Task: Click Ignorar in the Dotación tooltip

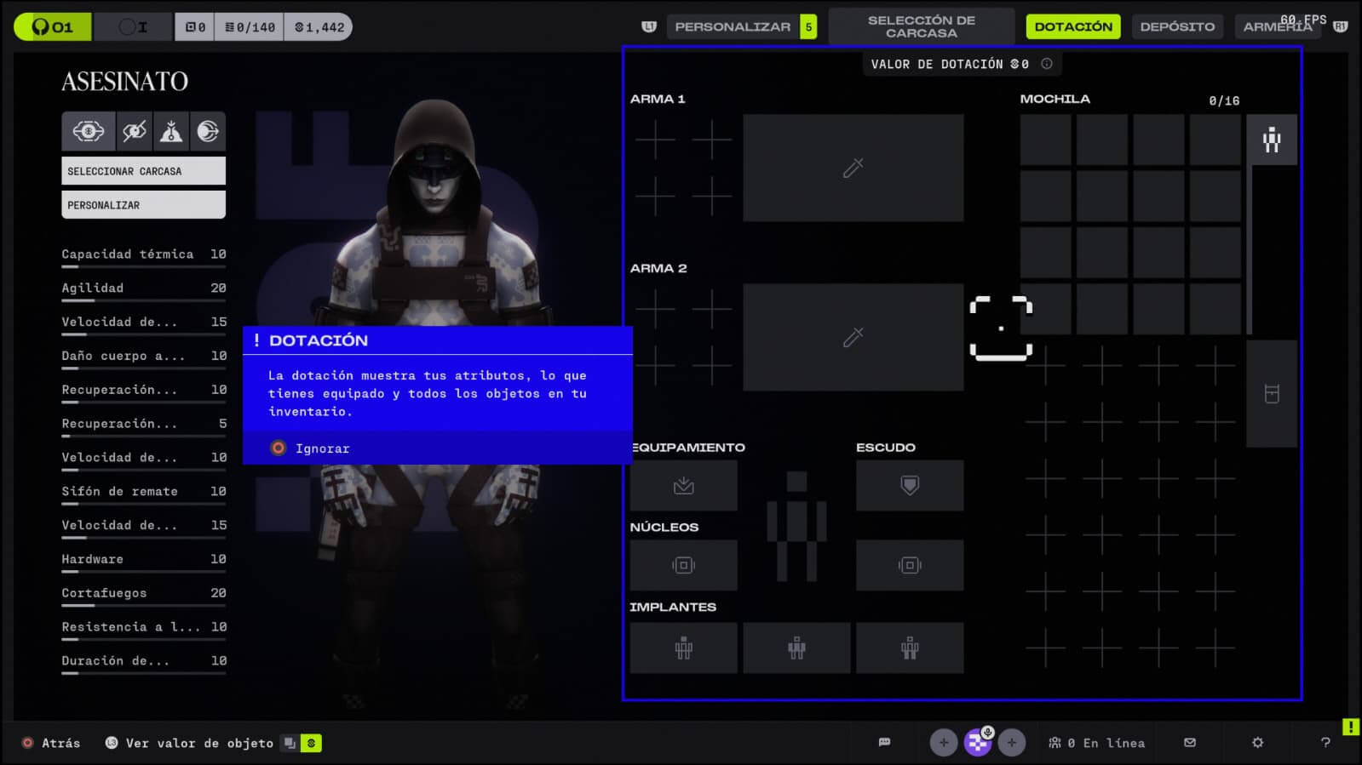Action: click(x=321, y=448)
